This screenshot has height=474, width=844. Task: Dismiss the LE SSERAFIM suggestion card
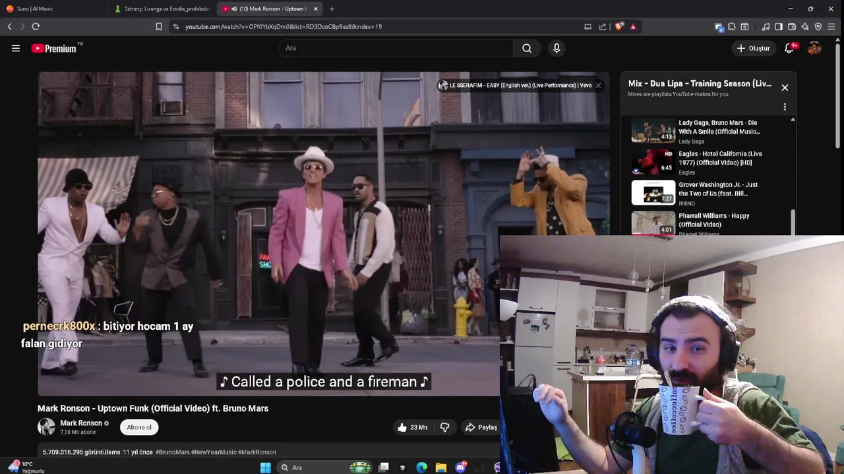(598, 85)
